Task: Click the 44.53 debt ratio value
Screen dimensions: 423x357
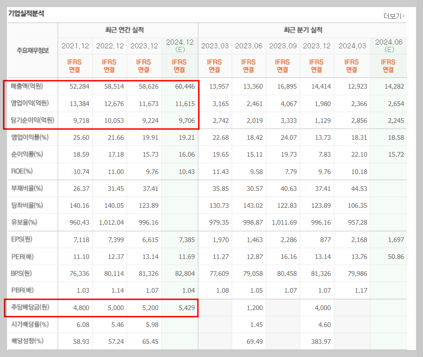Action: coord(359,189)
